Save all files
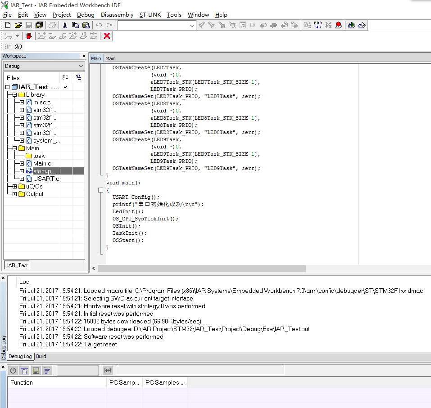431x408 pixels. pyautogui.click(x=39, y=25)
